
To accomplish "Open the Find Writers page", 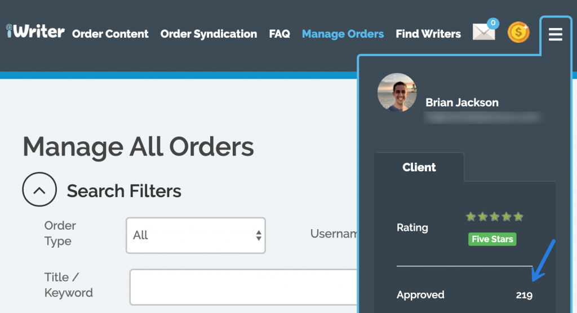I will tap(428, 34).
